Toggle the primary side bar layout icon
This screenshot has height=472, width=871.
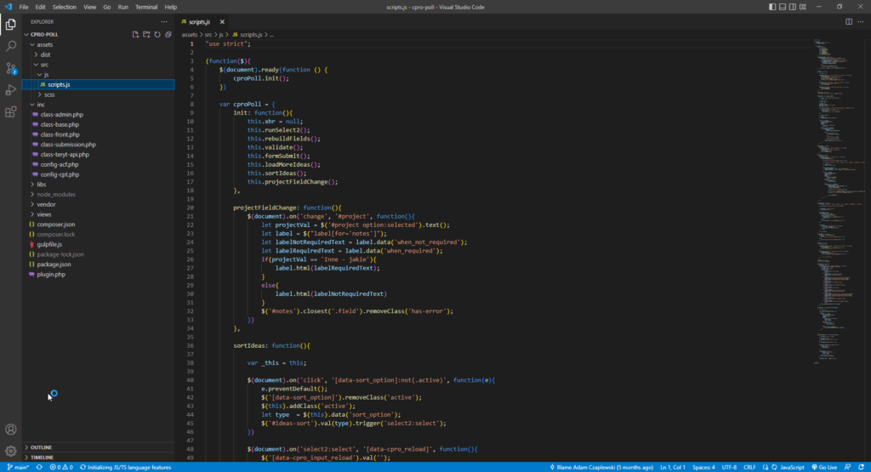point(772,7)
